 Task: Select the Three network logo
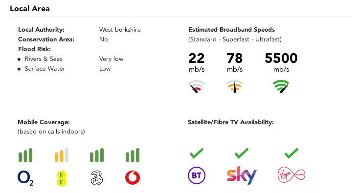pyautogui.click(x=97, y=178)
